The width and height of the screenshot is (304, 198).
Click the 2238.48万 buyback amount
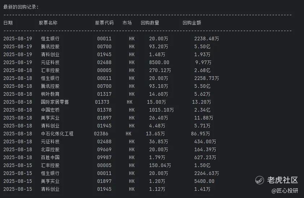tap(207, 39)
